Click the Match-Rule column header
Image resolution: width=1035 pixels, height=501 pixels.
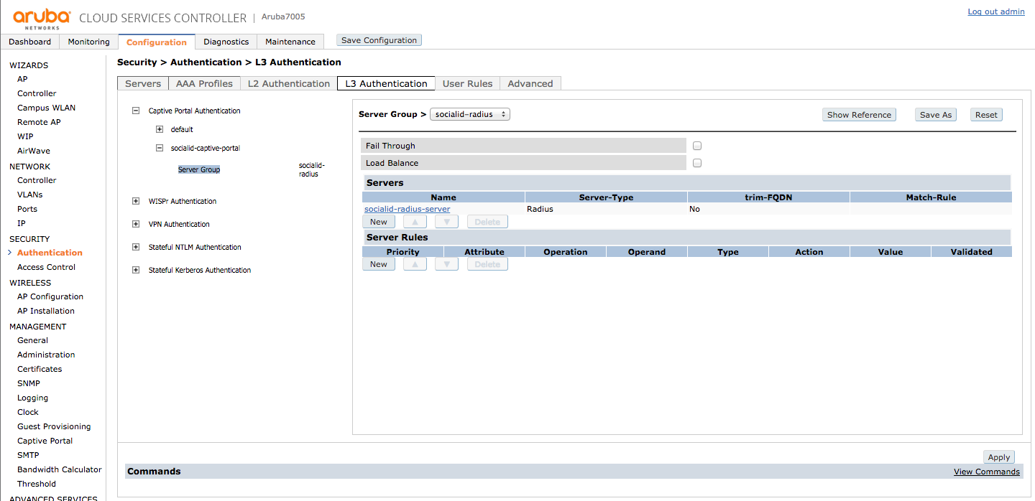tap(931, 197)
